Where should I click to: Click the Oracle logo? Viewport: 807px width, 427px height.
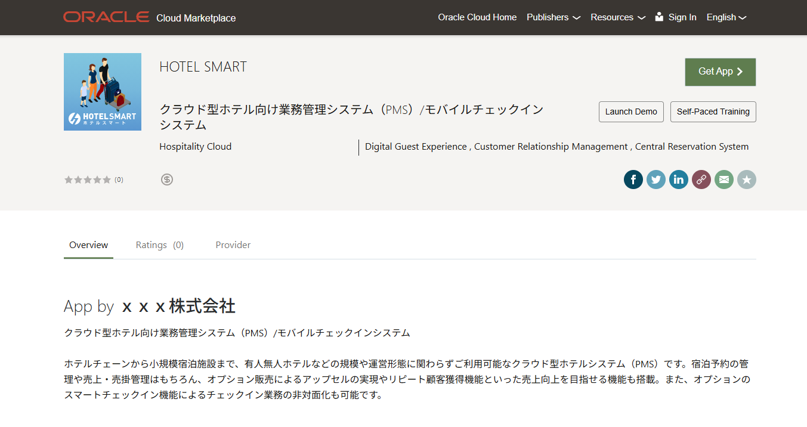[106, 17]
